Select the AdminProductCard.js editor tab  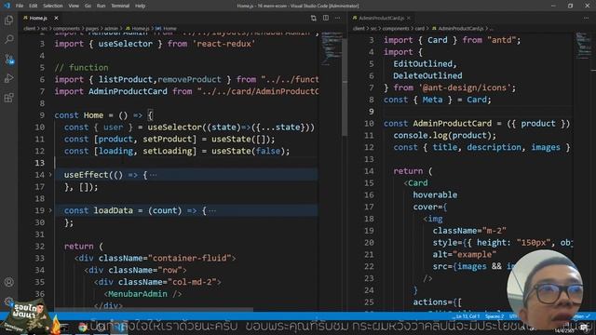click(381, 18)
